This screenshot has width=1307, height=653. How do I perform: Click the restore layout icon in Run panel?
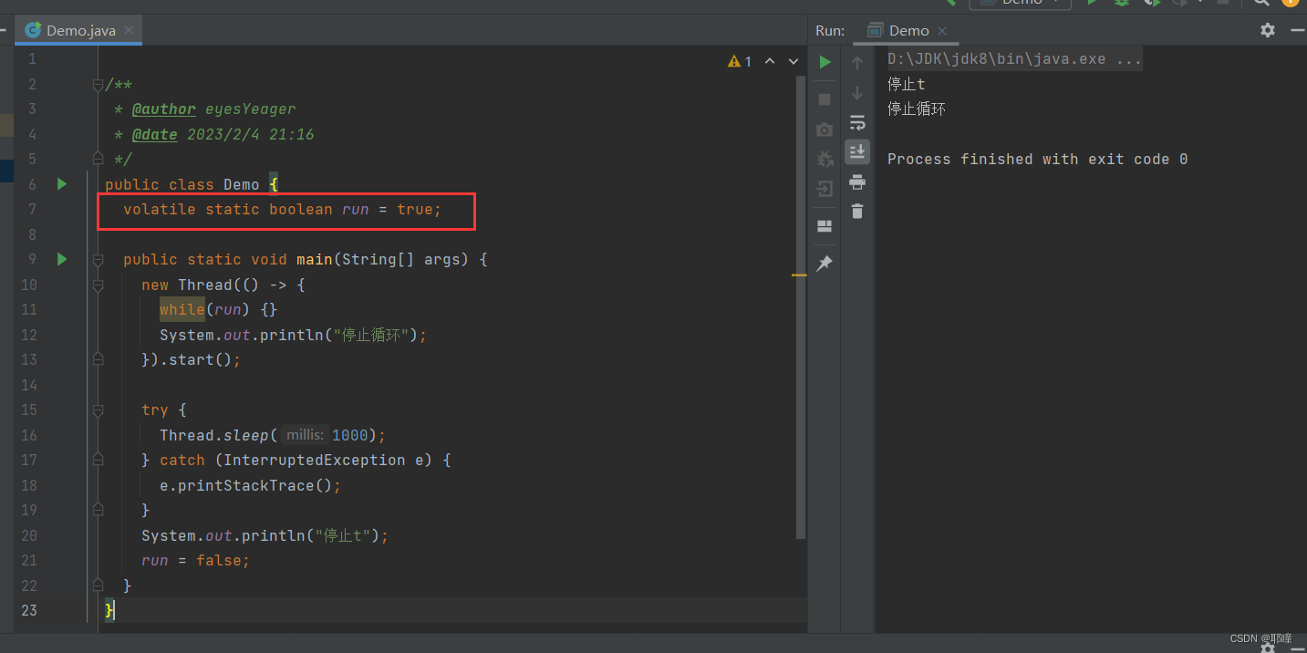[x=825, y=226]
